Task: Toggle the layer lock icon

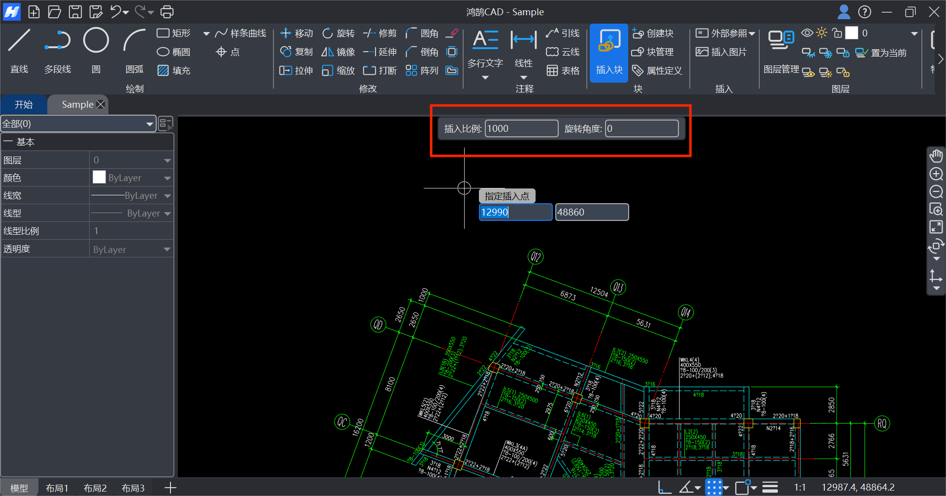Action: tap(837, 33)
